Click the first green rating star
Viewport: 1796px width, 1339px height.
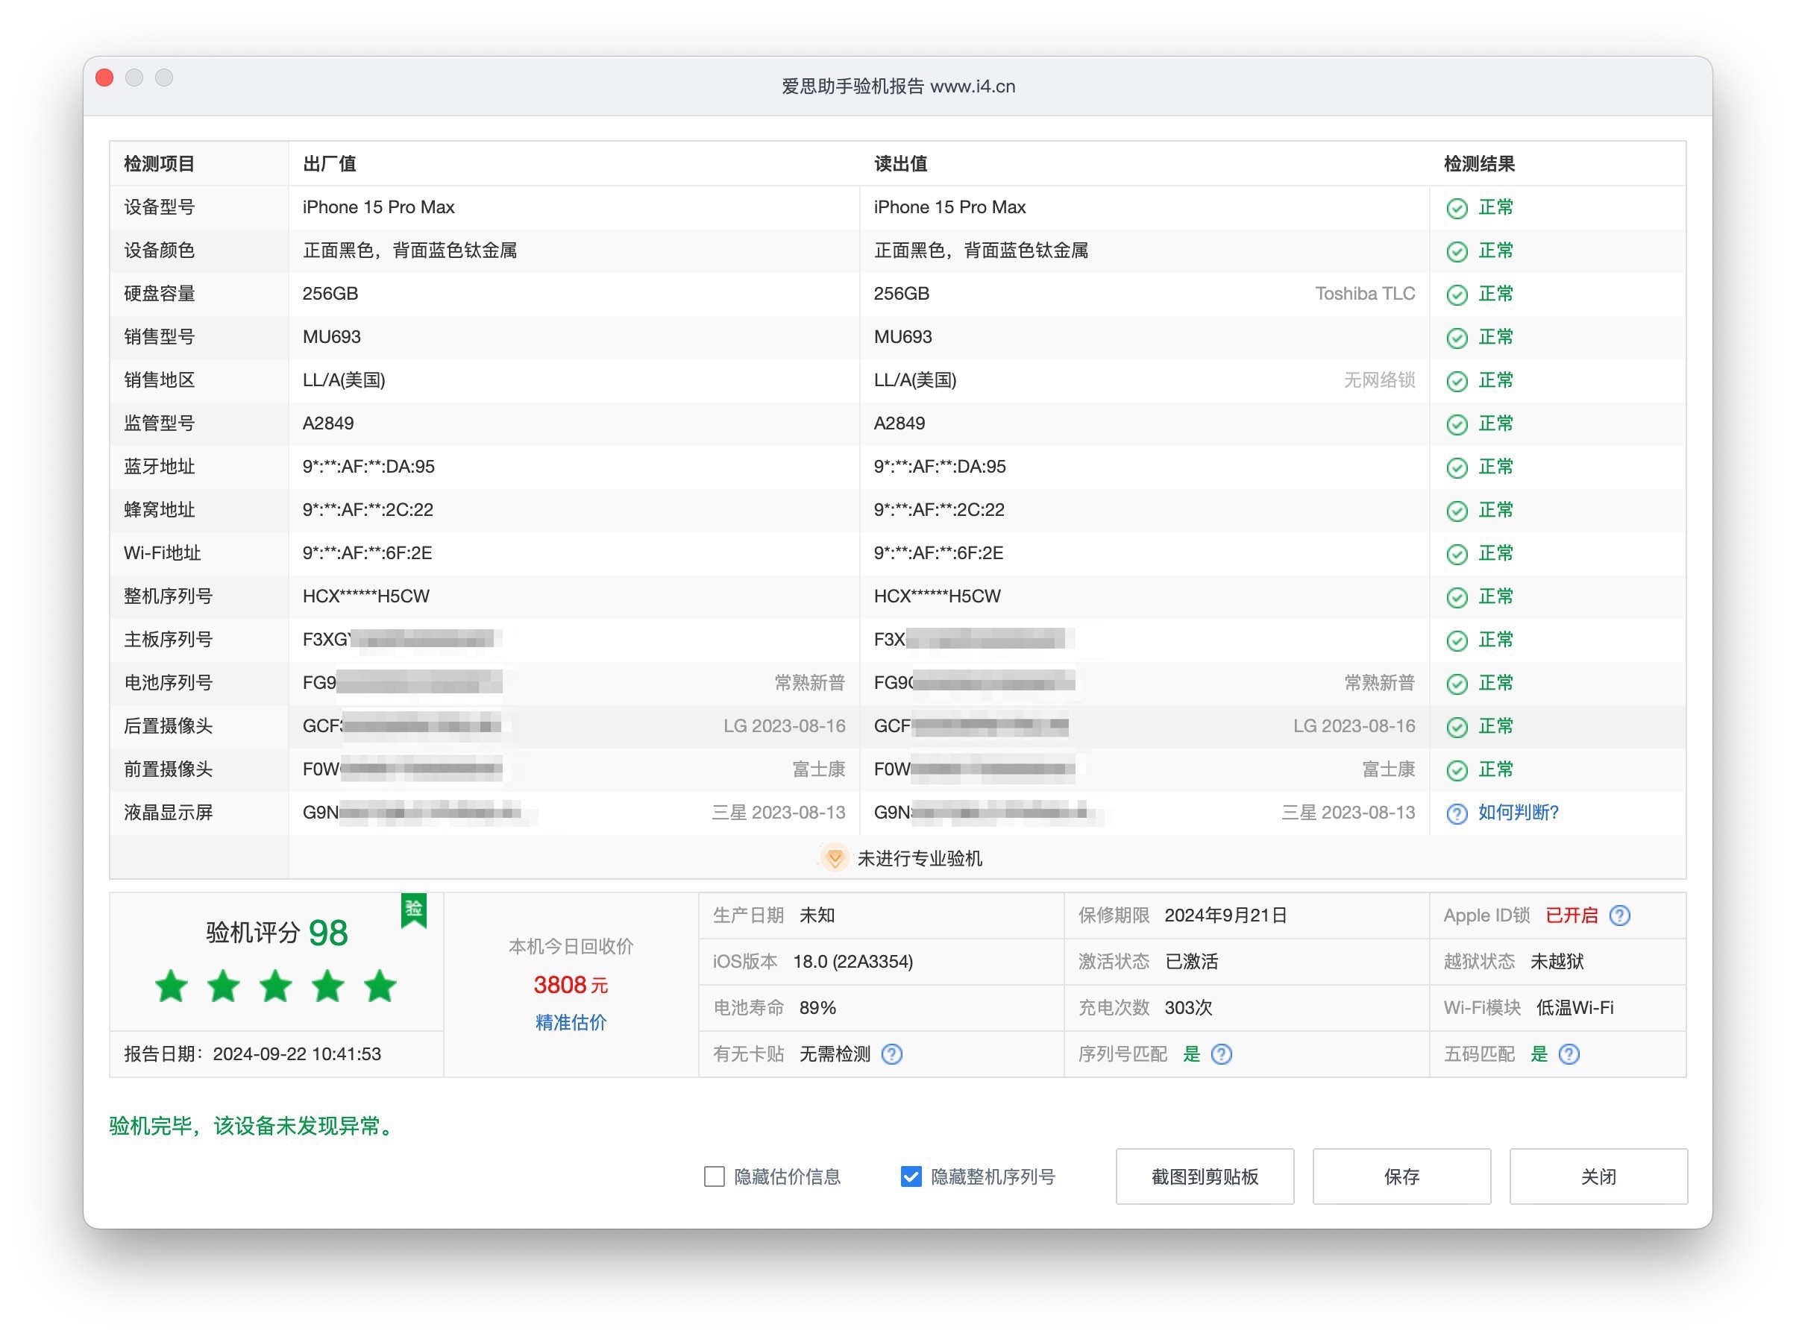[x=171, y=986]
